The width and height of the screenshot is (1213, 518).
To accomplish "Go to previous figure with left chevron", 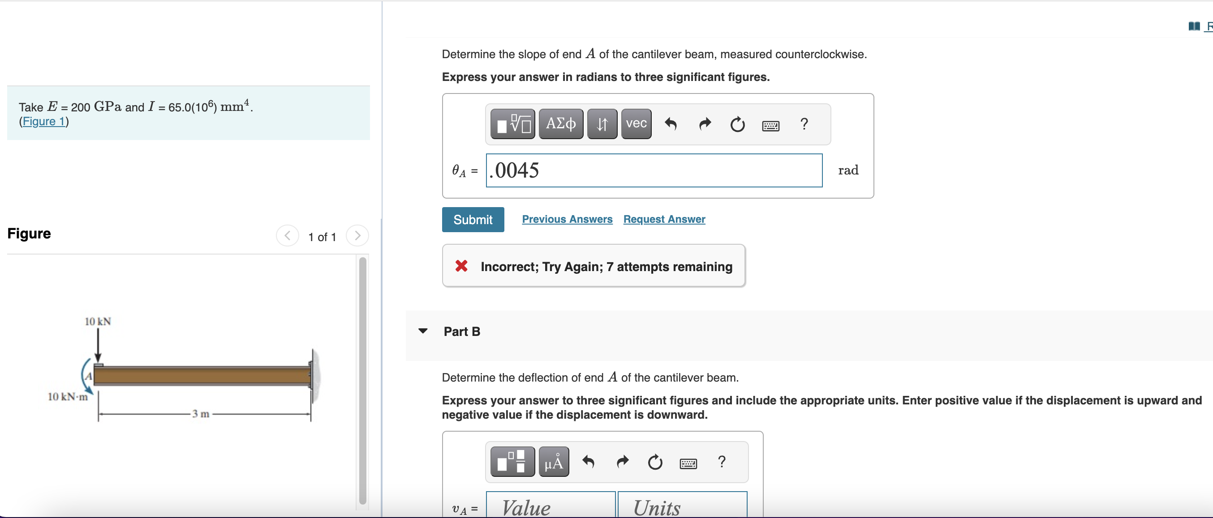I will [287, 236].
